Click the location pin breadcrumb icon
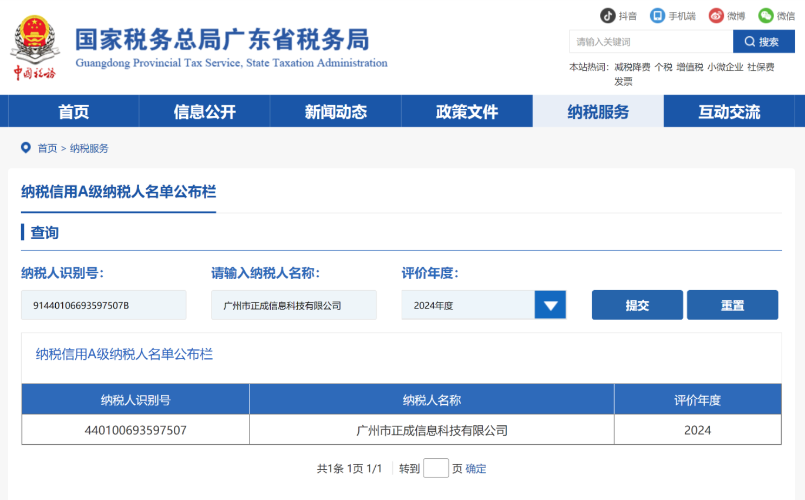 [x=25, y=148]
